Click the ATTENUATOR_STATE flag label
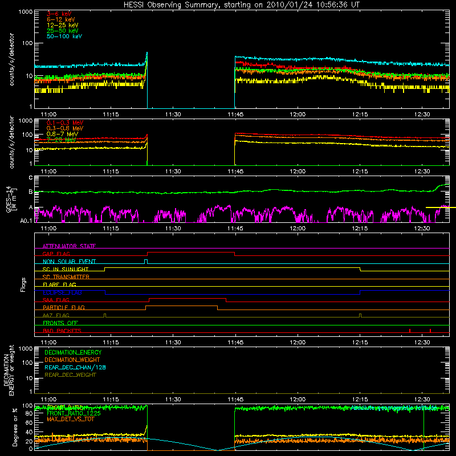This screenshot has width=456, height=456. [69, 246]
